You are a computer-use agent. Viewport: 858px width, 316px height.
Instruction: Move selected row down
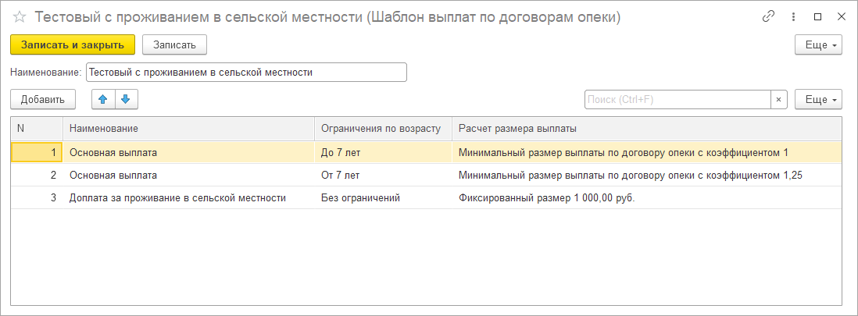125,99
